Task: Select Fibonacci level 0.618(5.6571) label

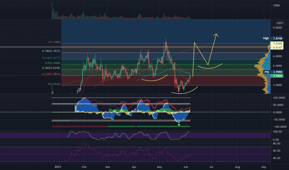Action: pos(51,58)
